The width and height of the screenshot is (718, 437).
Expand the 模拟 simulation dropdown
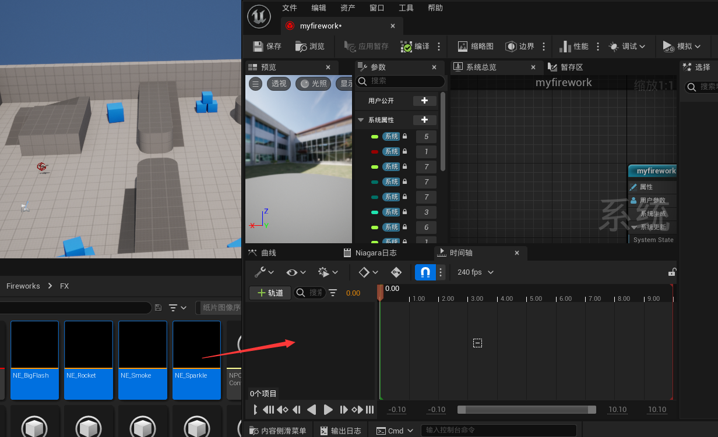tap(682, 46)
